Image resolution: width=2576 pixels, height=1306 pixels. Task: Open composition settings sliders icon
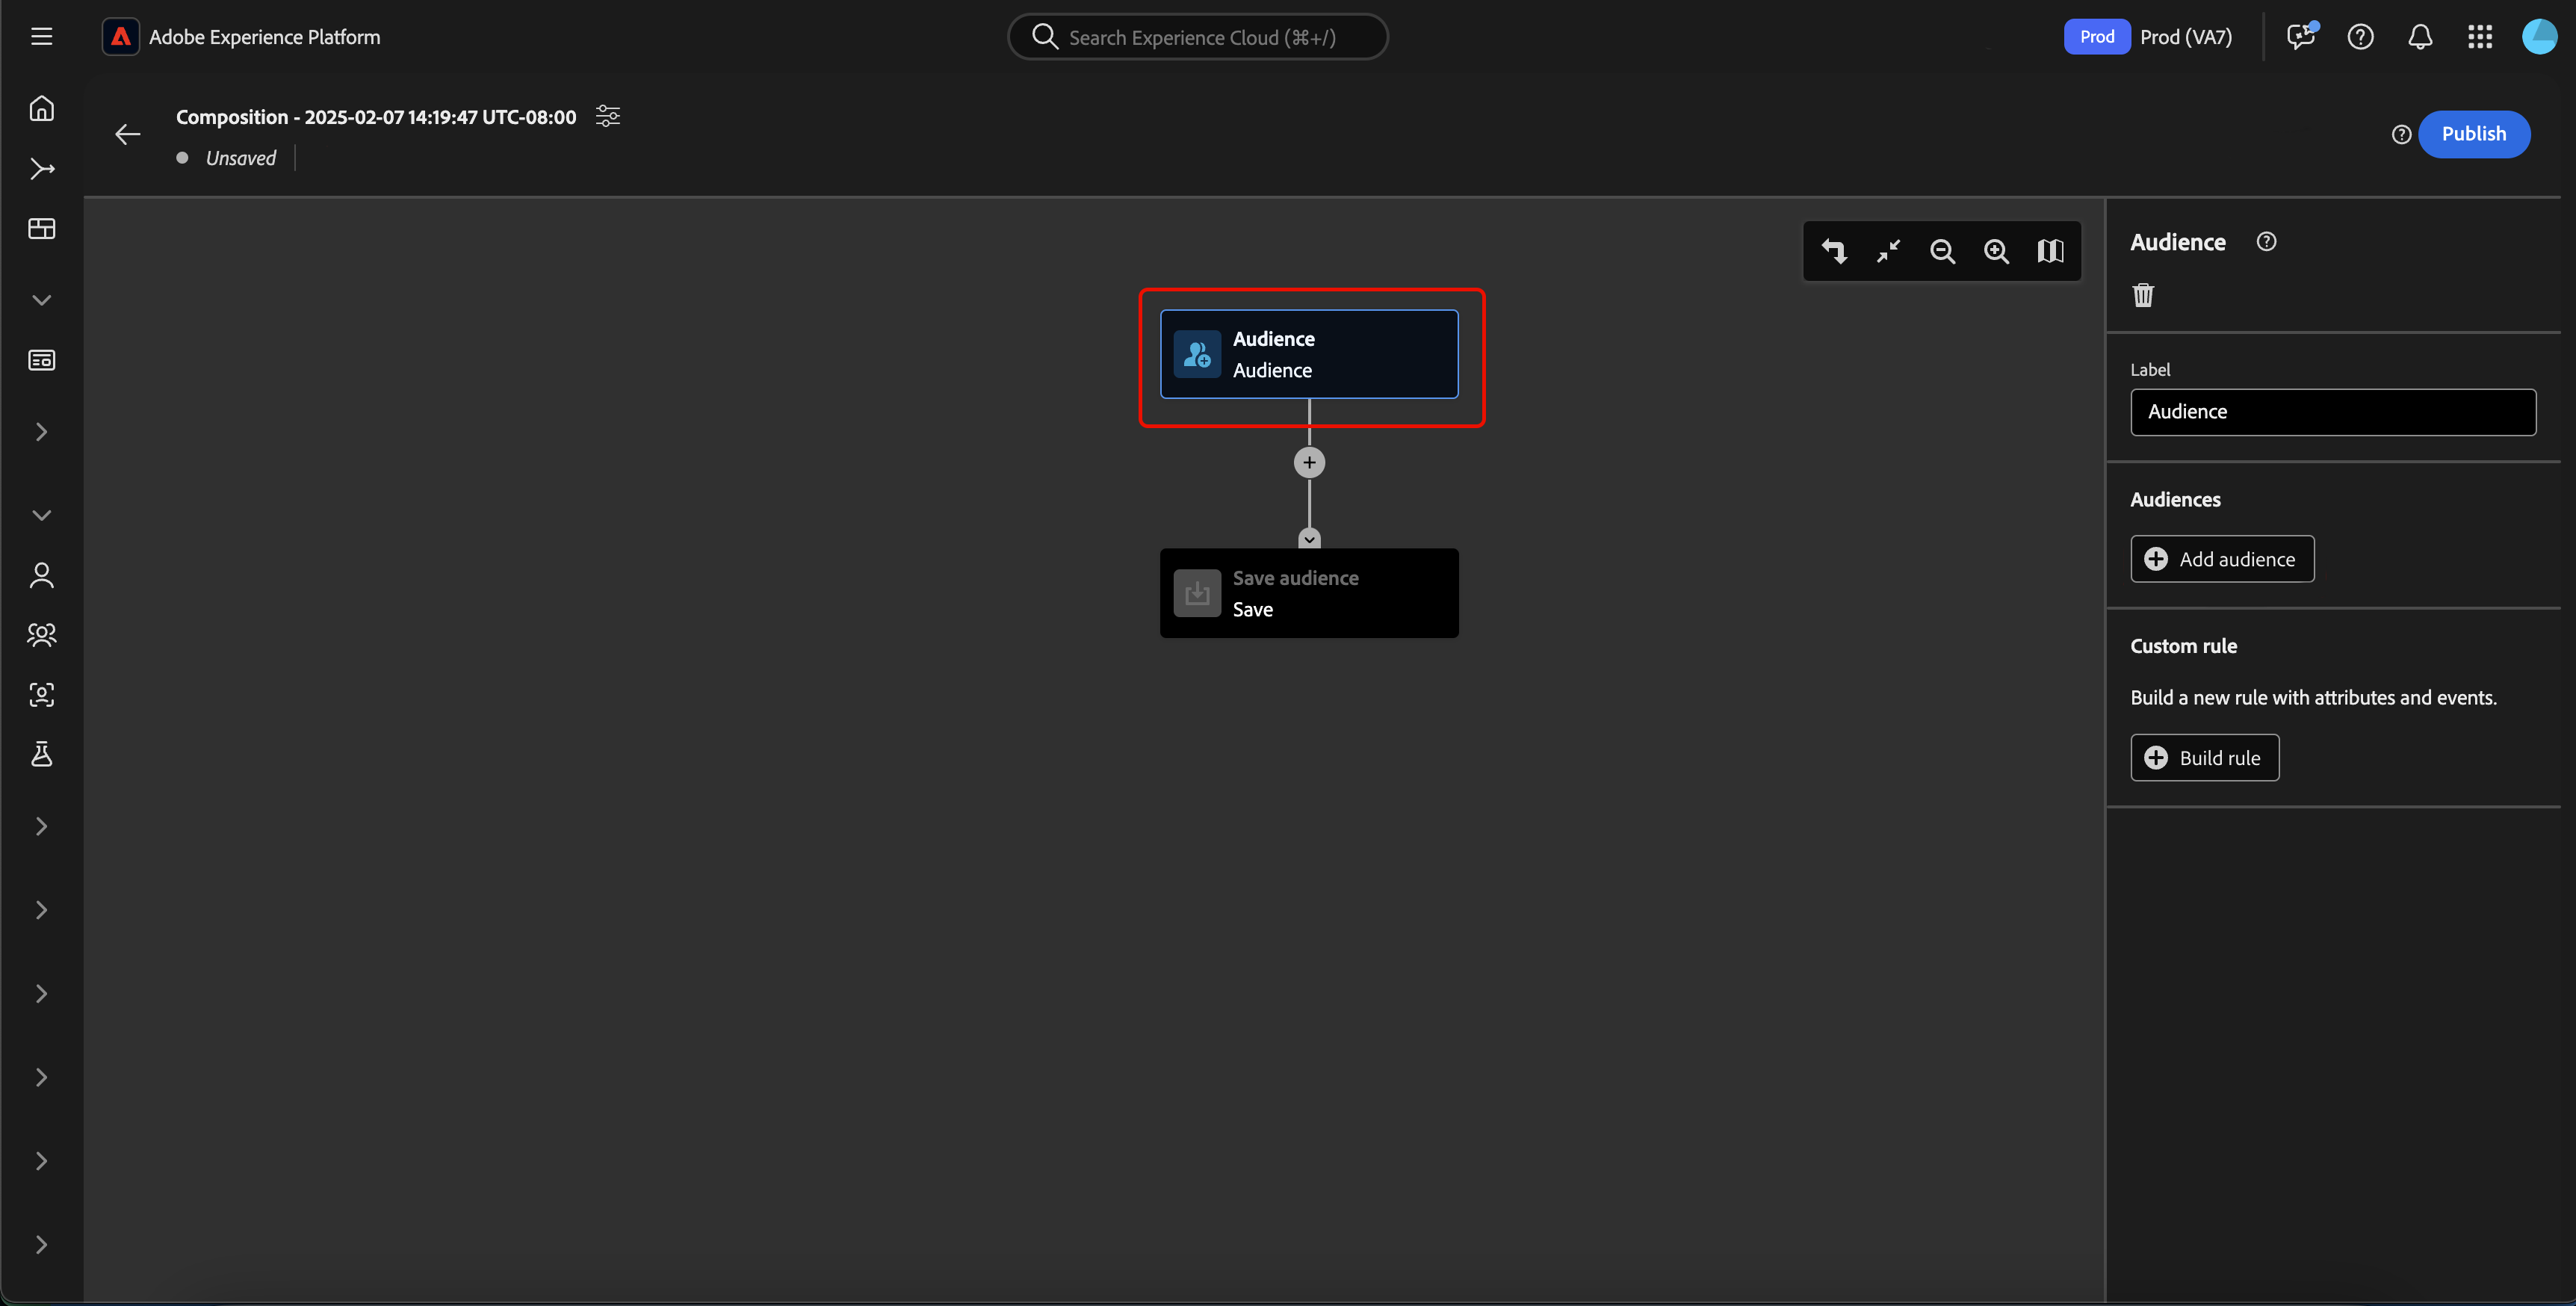[607, 116]
